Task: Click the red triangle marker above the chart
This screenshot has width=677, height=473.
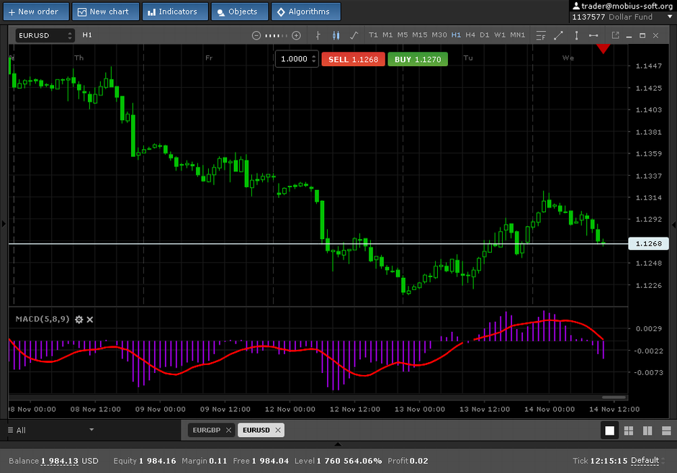Action: point(603,49)
